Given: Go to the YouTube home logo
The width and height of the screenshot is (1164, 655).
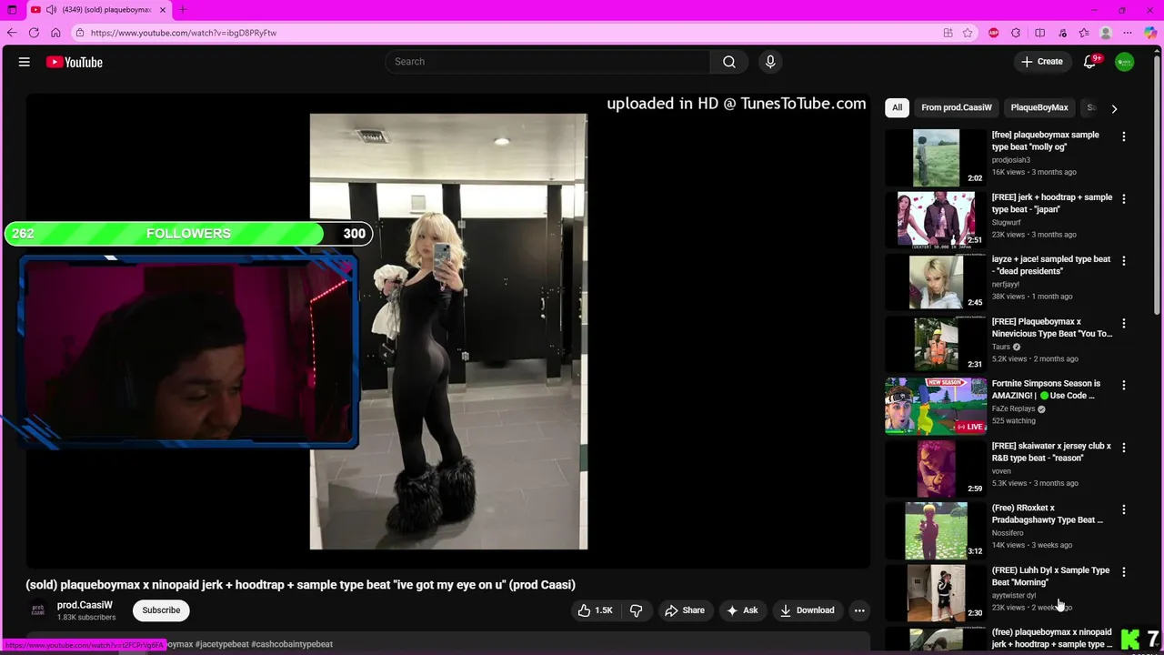Looking at the screenshot, I should click(x=75, y=62).
